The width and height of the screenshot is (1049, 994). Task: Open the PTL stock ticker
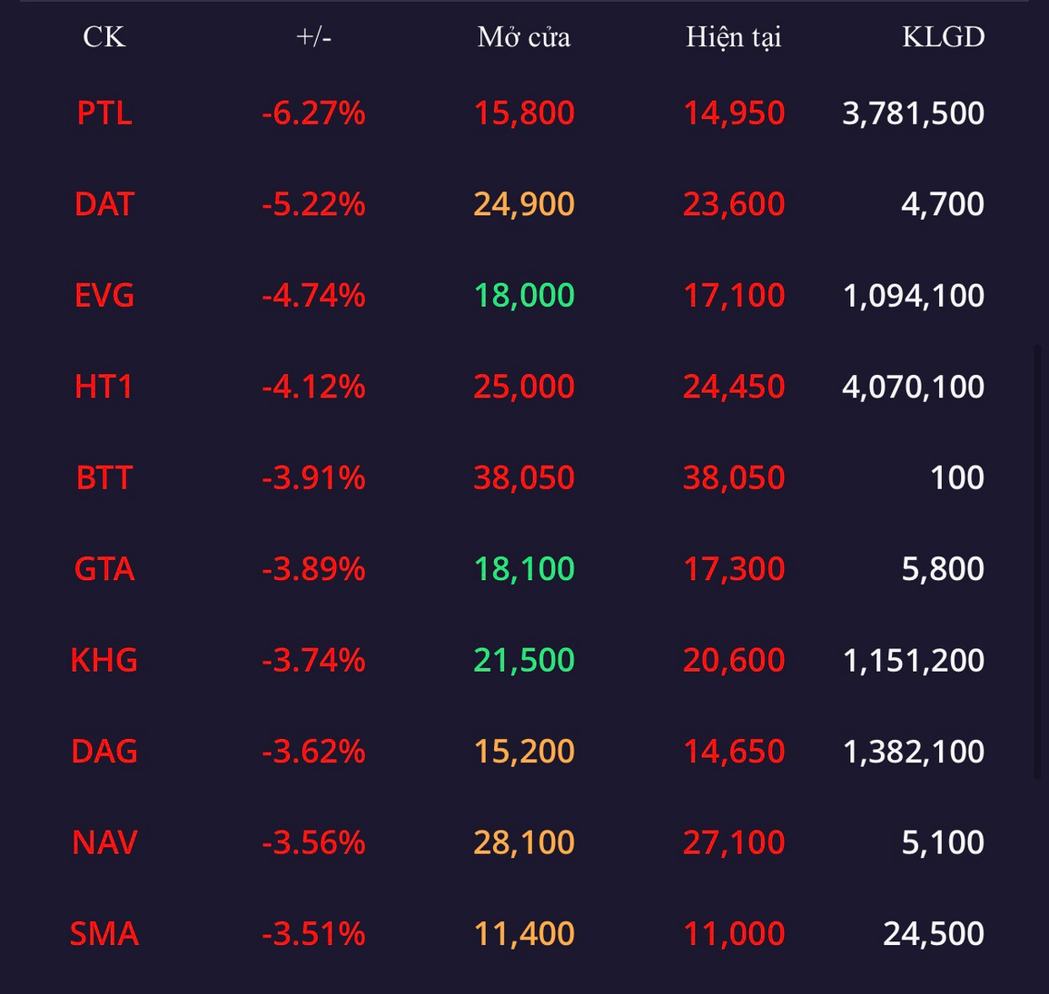pos(104,113)
